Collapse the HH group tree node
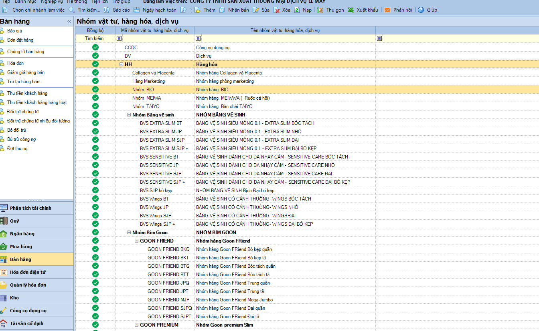 (x=121, y=64)
